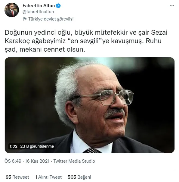
Task: Click the tweet's first line starting Doğunun yedinci
Action: pos(86,33)
